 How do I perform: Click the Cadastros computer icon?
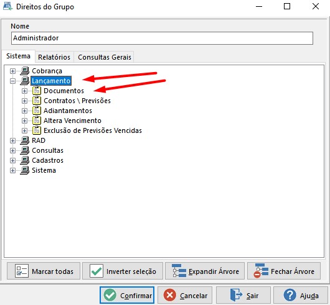click(x=25, y=160)
